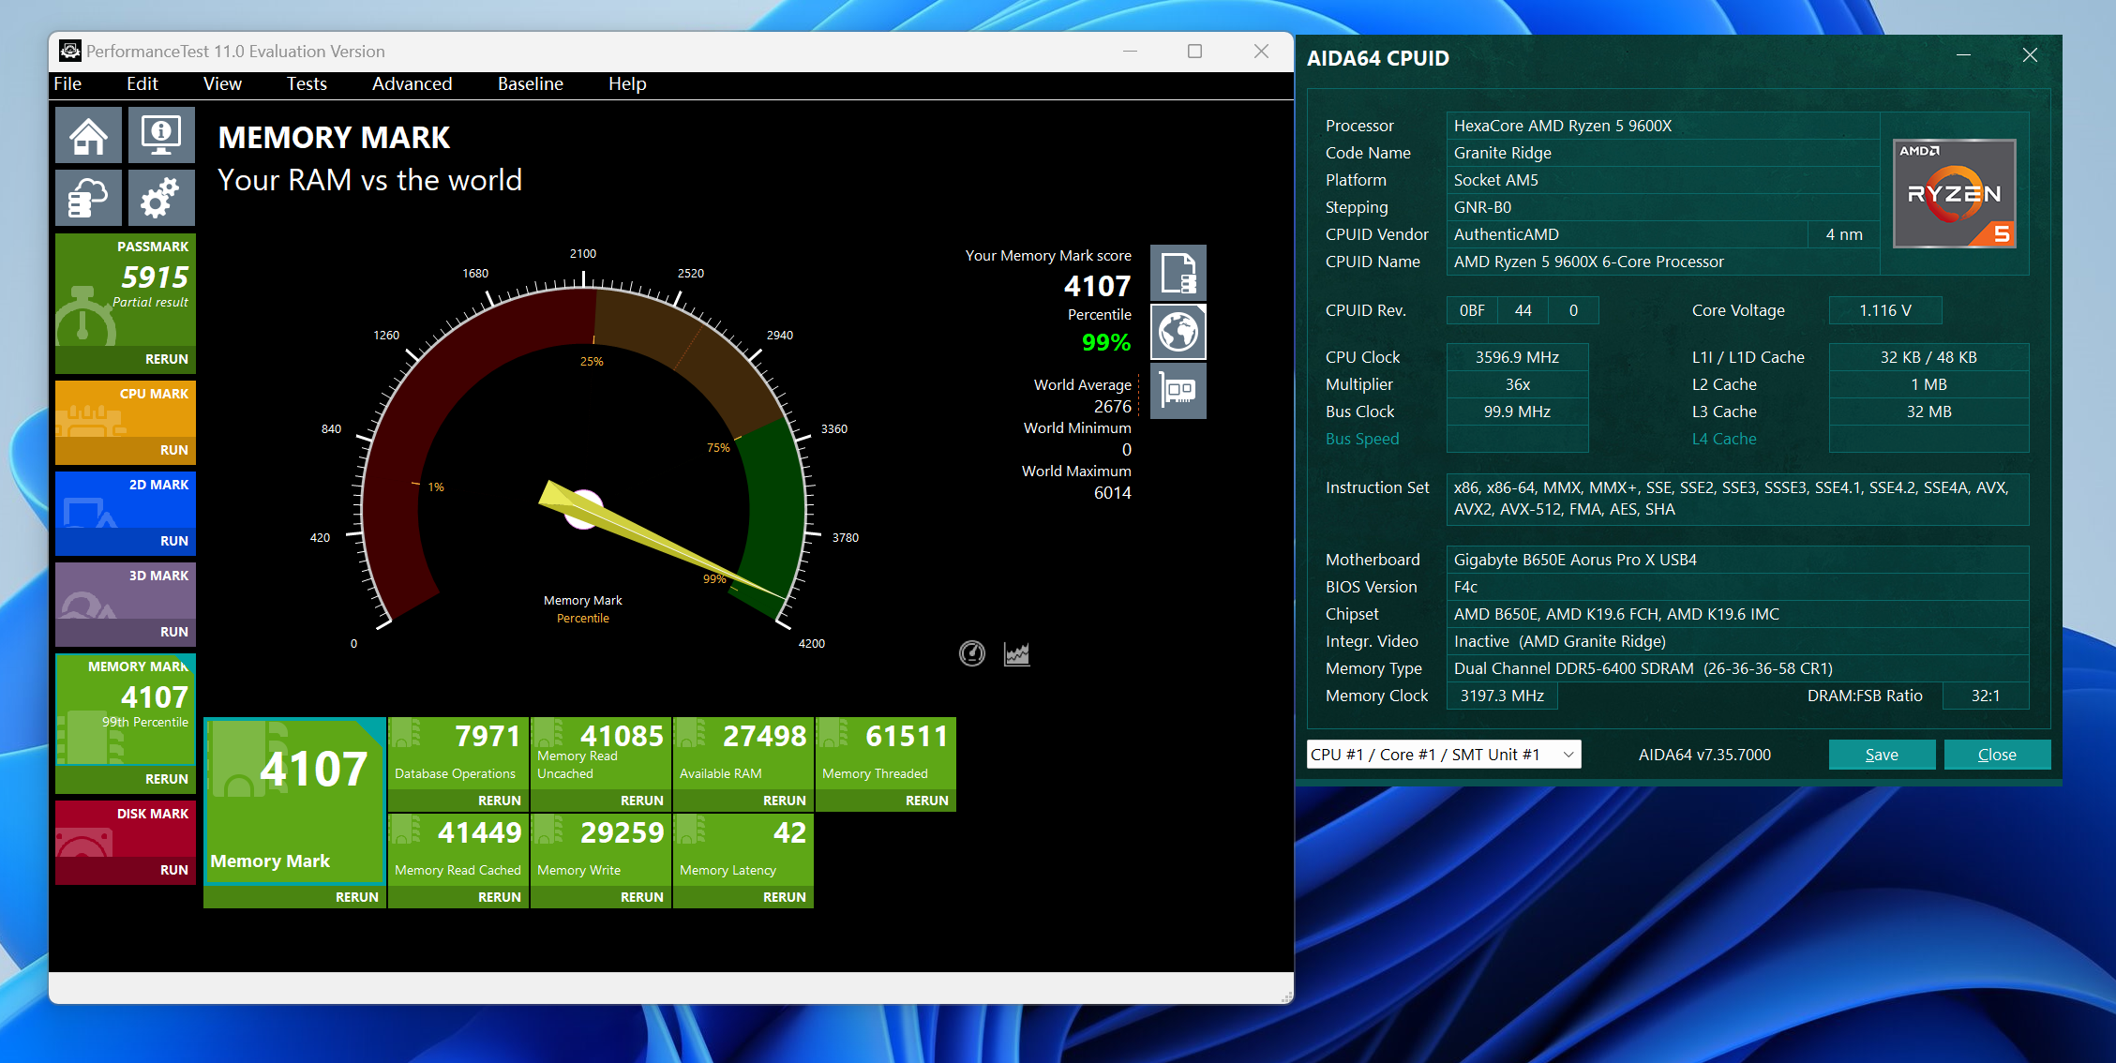Click the save results document icon
This screenshot has width=2116, height=1063.
pos(1178,273)
